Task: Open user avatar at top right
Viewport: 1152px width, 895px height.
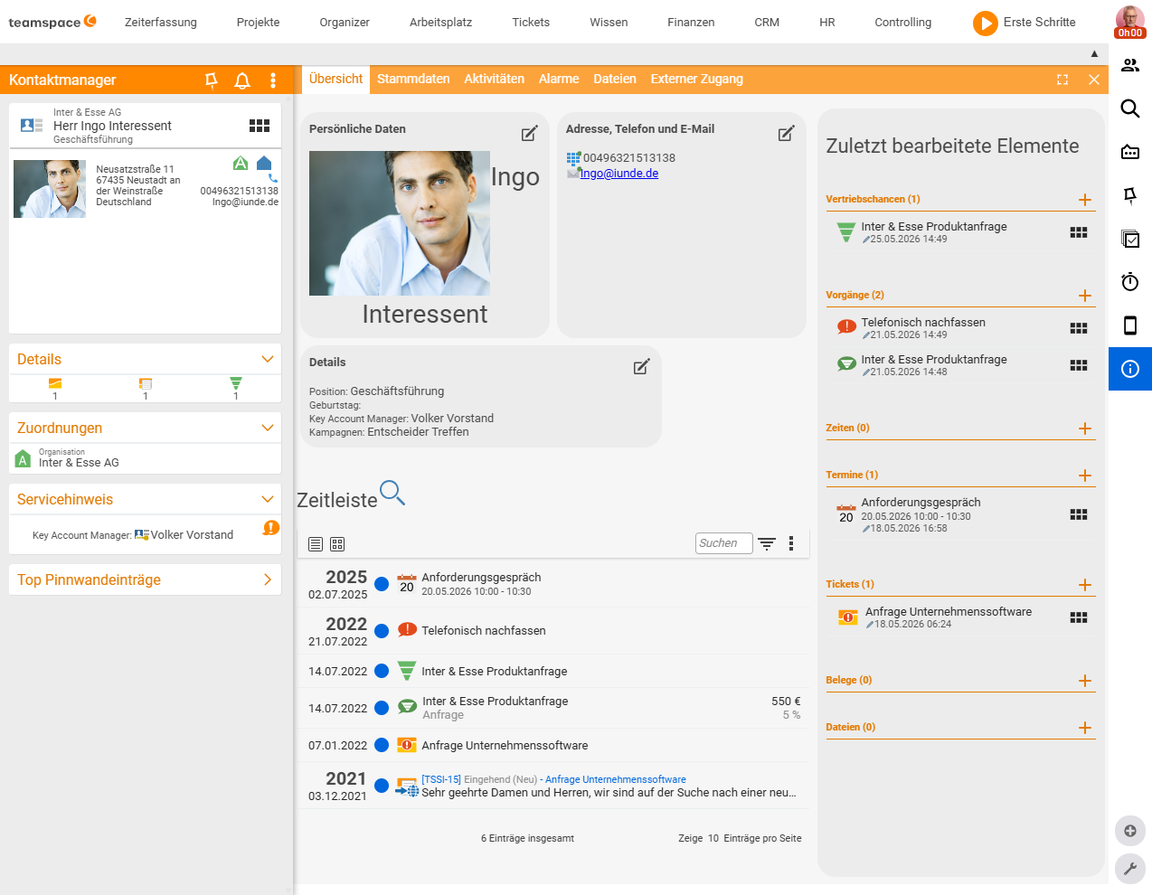Action: tap(1130, 22)
